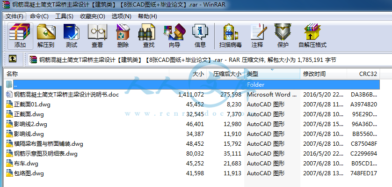The width and height of the screenshot is (392, 187).
Task: Sort by the 名称 column header
Action: (x=86, y=74)
